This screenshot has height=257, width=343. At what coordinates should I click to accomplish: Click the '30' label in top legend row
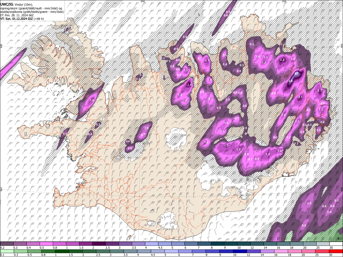(331, 248)
